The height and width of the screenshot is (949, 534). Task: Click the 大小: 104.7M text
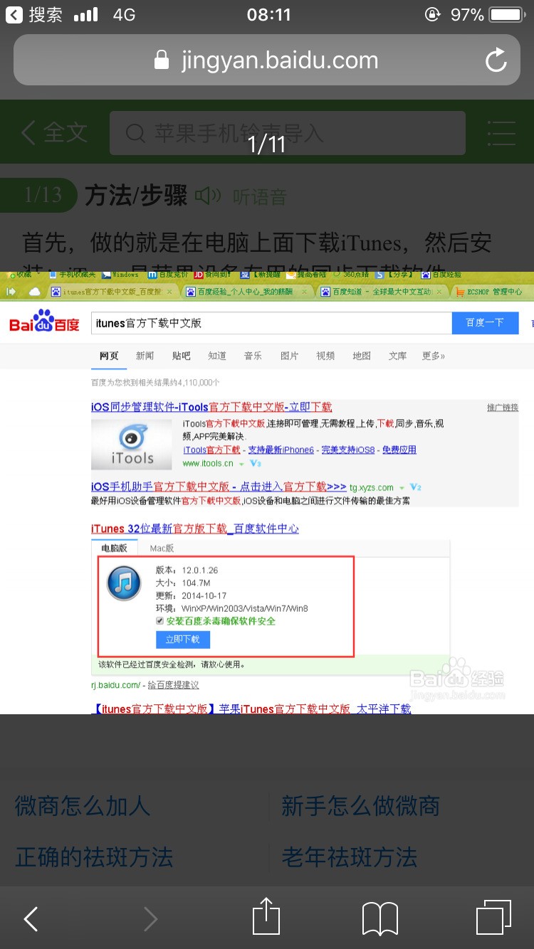183,583
